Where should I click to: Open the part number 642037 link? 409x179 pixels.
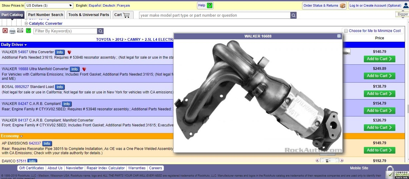[x=35, y=143]
